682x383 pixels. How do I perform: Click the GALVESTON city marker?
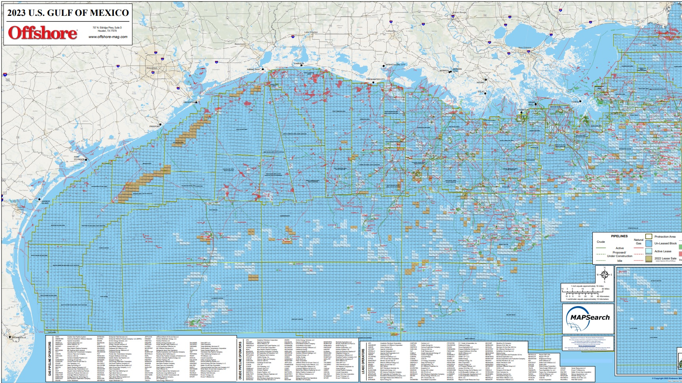196,102
